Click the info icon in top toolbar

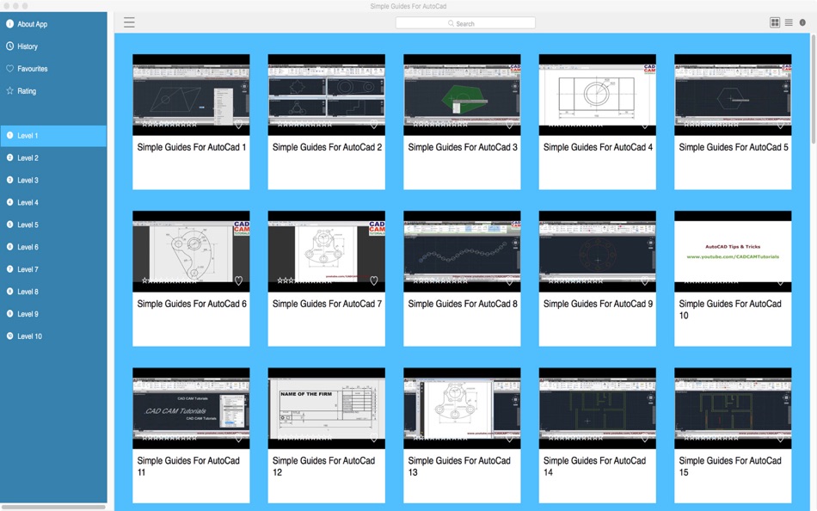[802, 22]
